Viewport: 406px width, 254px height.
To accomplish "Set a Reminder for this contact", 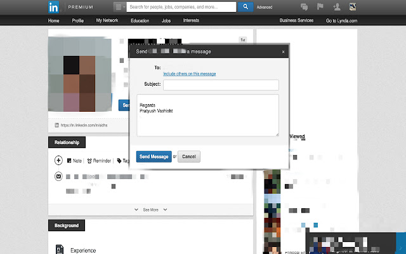I will [x=99, y=161].
